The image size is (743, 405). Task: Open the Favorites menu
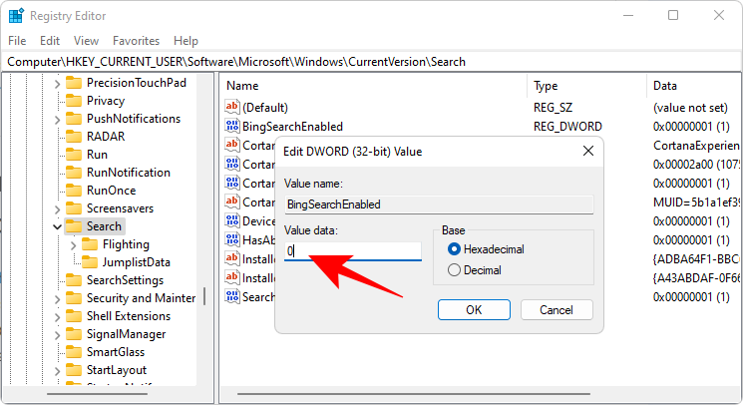tap(136, 41)
